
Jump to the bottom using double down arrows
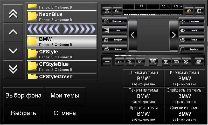point(13,70)
